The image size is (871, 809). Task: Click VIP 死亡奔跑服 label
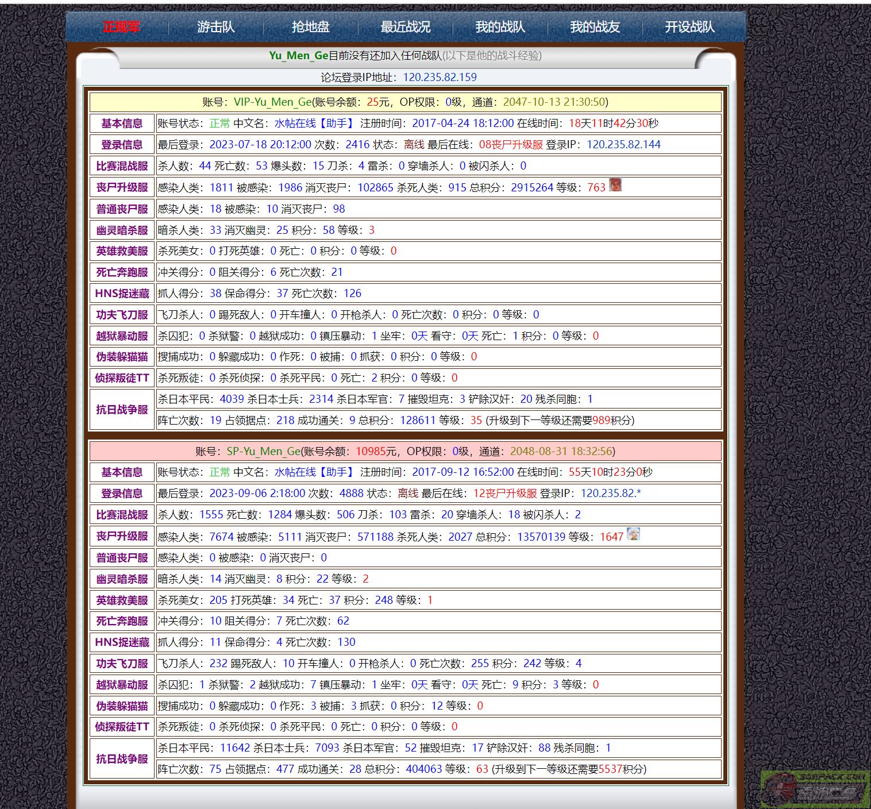(122, 272)
